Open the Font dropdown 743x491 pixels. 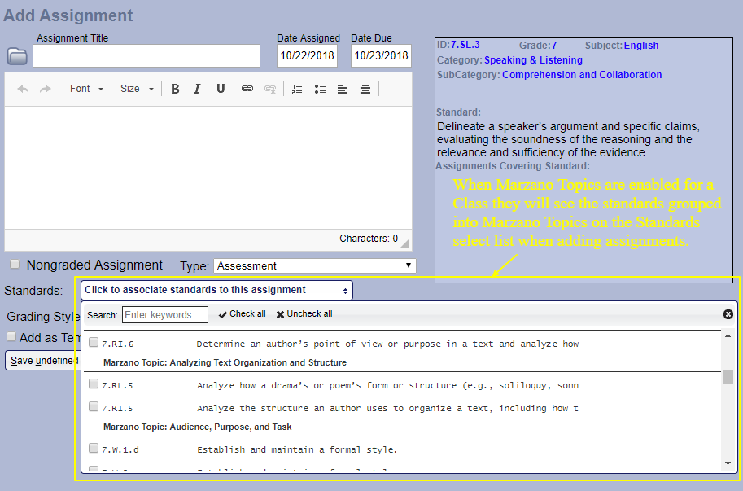(x=86, y=89)
